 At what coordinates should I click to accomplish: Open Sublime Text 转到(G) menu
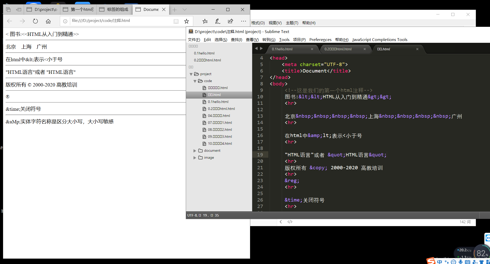tap(269, 39)
